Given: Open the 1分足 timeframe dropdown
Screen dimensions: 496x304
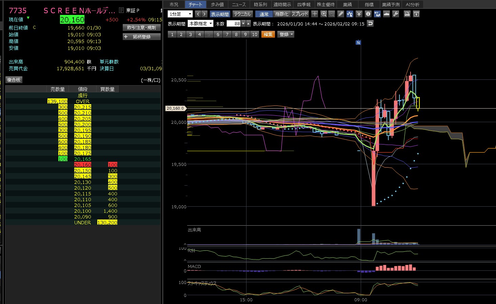Looking at the screenshot, I should [x=180, y=14].
